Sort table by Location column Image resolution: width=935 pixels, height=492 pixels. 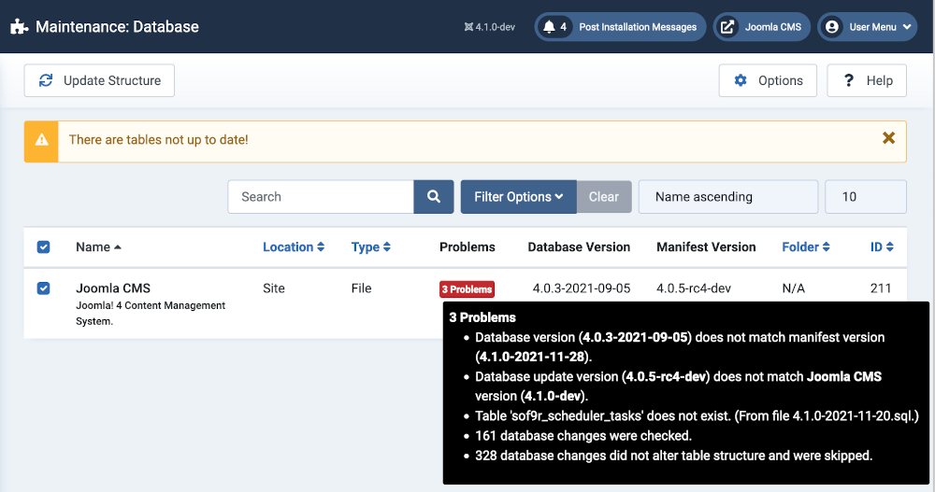[x=294, y=247]
